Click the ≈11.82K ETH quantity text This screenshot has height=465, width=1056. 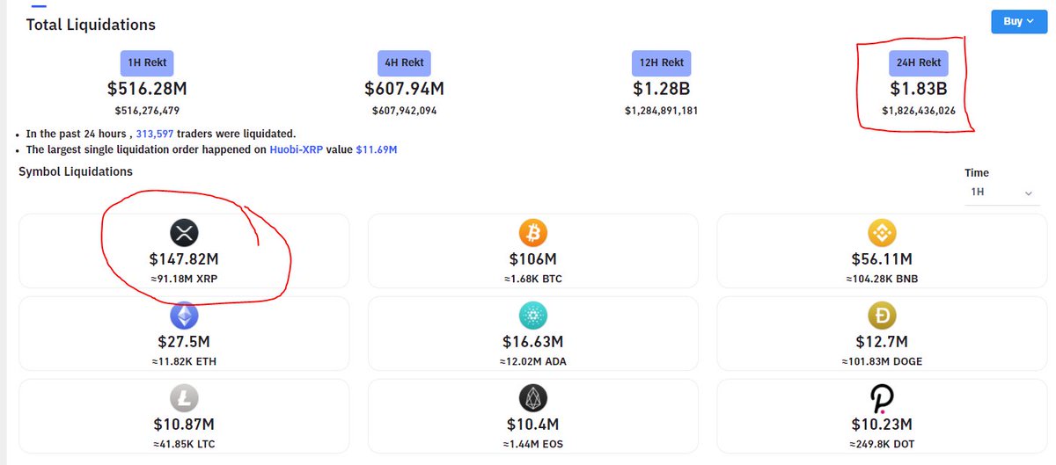click(185, 361)
